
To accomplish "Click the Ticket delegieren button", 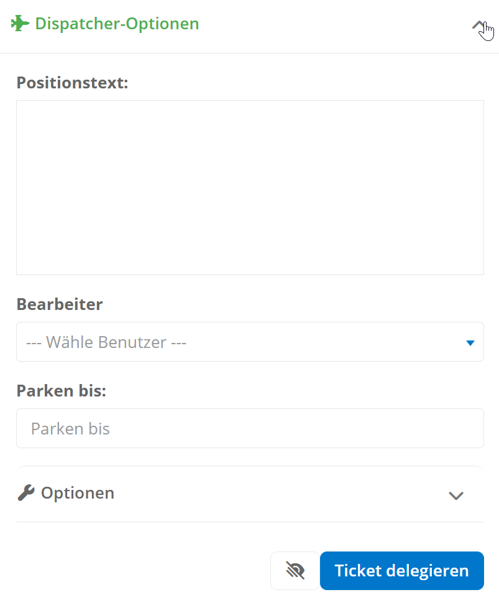I will [x=402, y=571].
